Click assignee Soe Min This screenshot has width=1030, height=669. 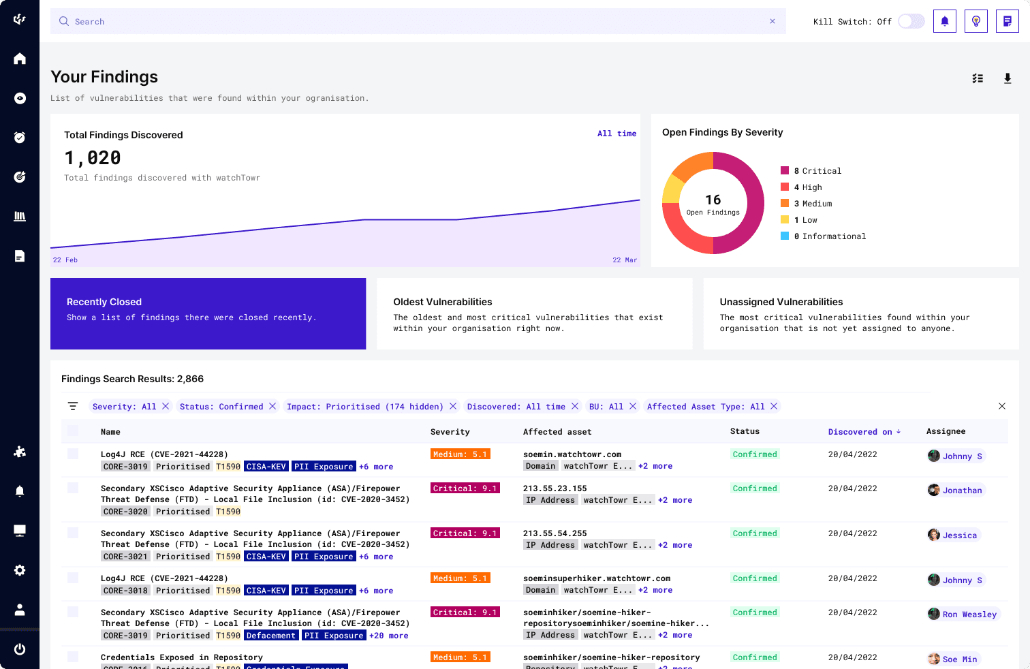click(954, 659)
